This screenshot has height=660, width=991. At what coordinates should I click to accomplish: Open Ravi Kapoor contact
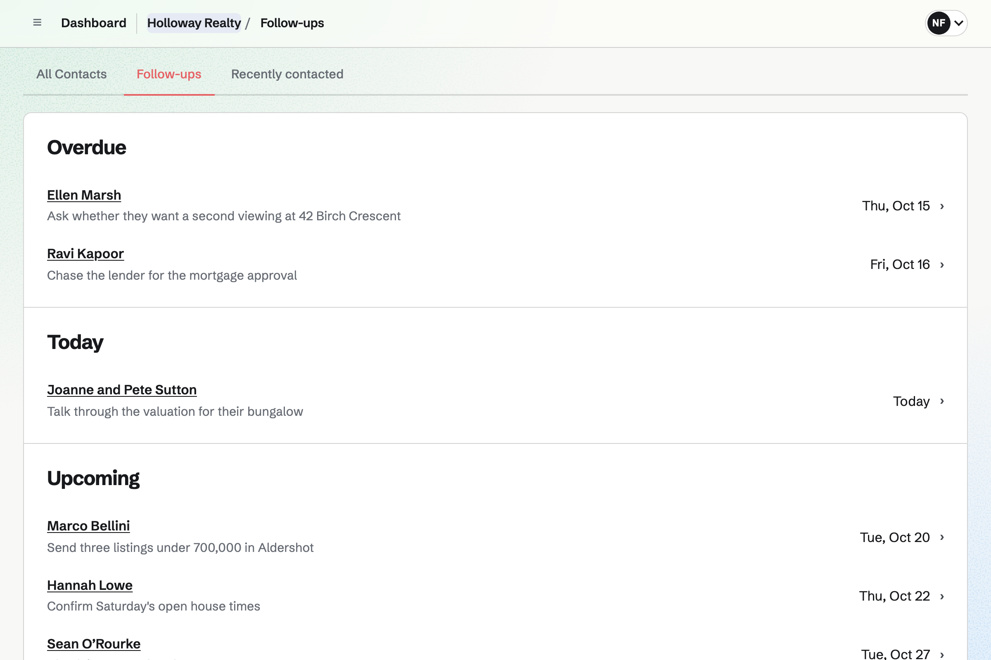[85, 253]
